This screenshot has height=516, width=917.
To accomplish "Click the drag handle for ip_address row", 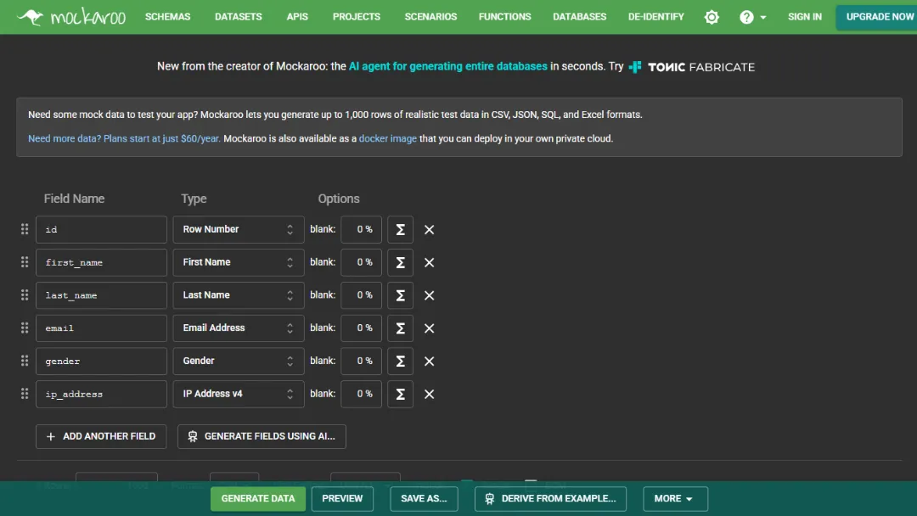I will [25, 394].
